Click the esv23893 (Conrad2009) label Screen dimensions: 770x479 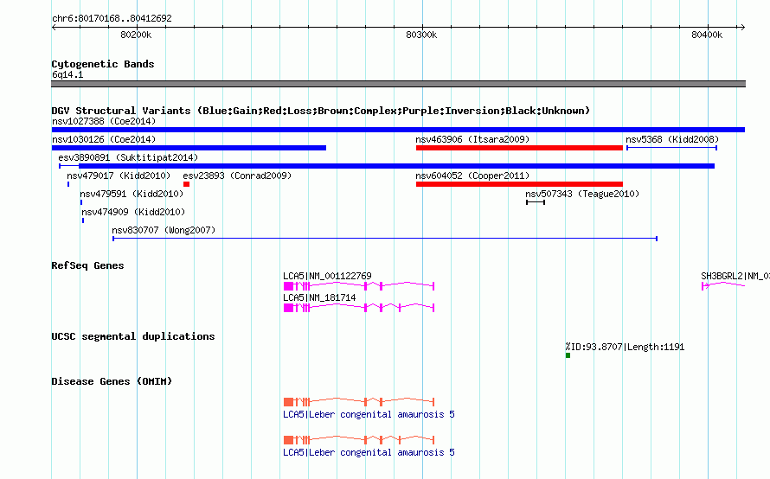pos(237,176)
